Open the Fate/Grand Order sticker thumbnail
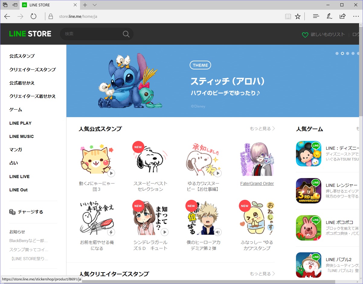 [257, 159]
